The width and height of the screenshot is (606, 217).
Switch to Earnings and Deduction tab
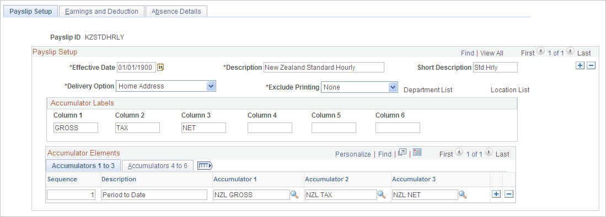tap(101, 12)
